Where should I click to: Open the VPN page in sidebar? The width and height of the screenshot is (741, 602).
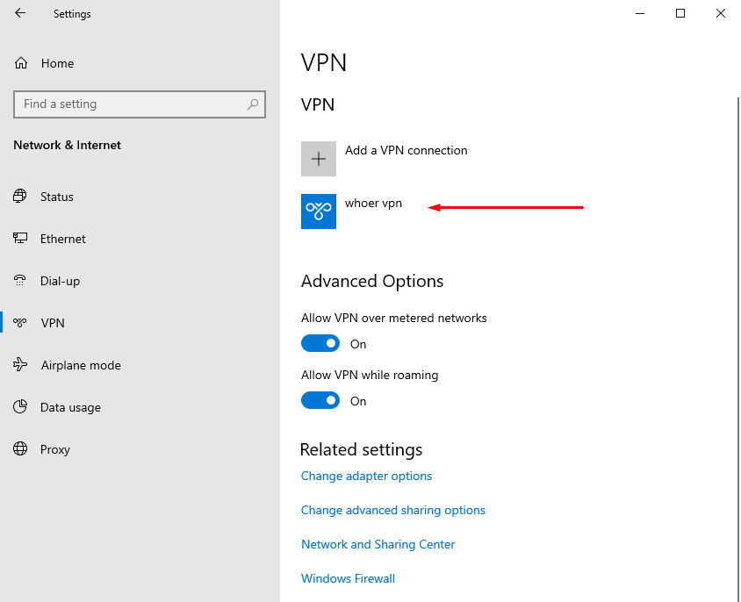point(53,323)
